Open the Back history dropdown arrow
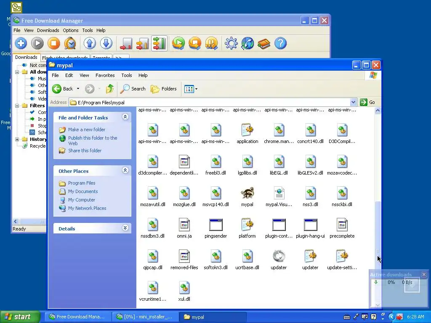The height and width of the screenshot is (323, 431). [x=78, y=89]
